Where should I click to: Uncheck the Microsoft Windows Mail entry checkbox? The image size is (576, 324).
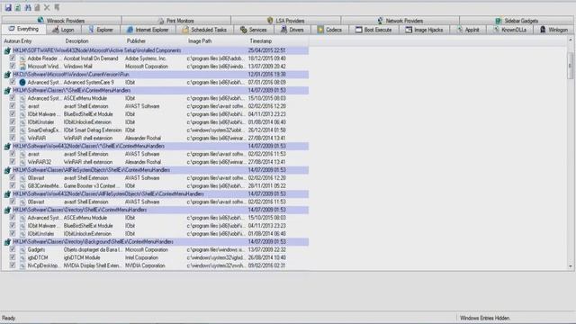(13, 66)
